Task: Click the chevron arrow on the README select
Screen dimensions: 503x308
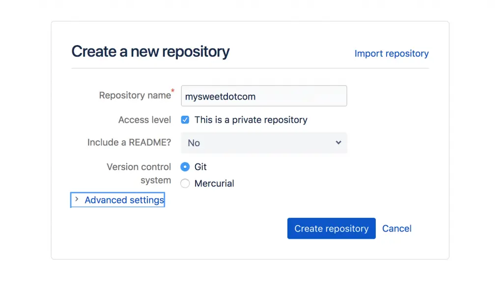Action: click(x=338, y=143)
